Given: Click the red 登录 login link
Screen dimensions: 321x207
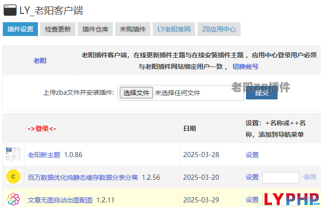Looking at the screenshot, I should 42,128.
